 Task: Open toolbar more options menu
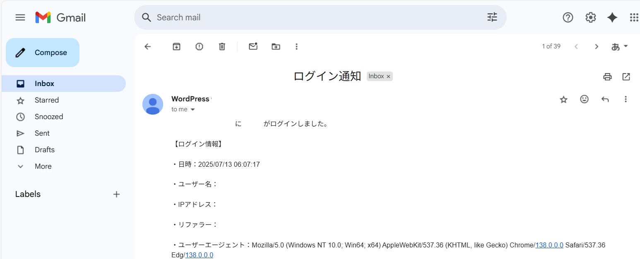point(296,46)
